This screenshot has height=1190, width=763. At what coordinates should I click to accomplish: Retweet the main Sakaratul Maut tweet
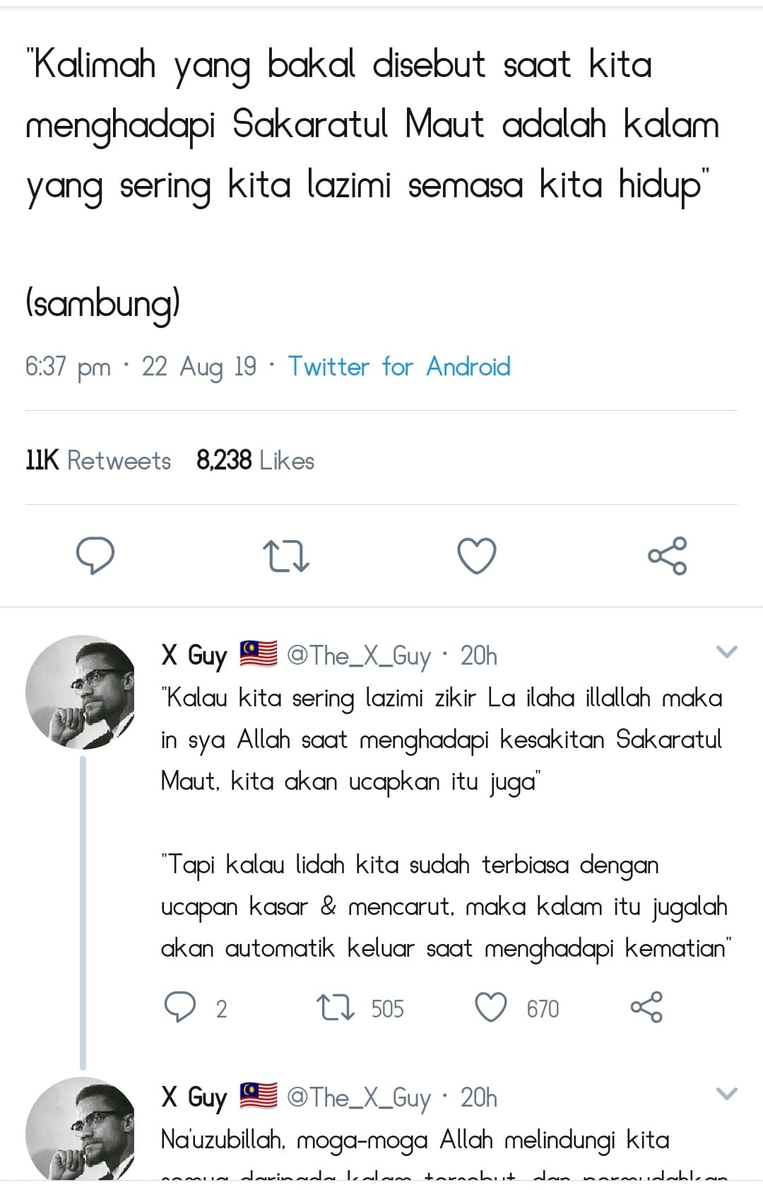pyautogui.click(x=285, y=556)
